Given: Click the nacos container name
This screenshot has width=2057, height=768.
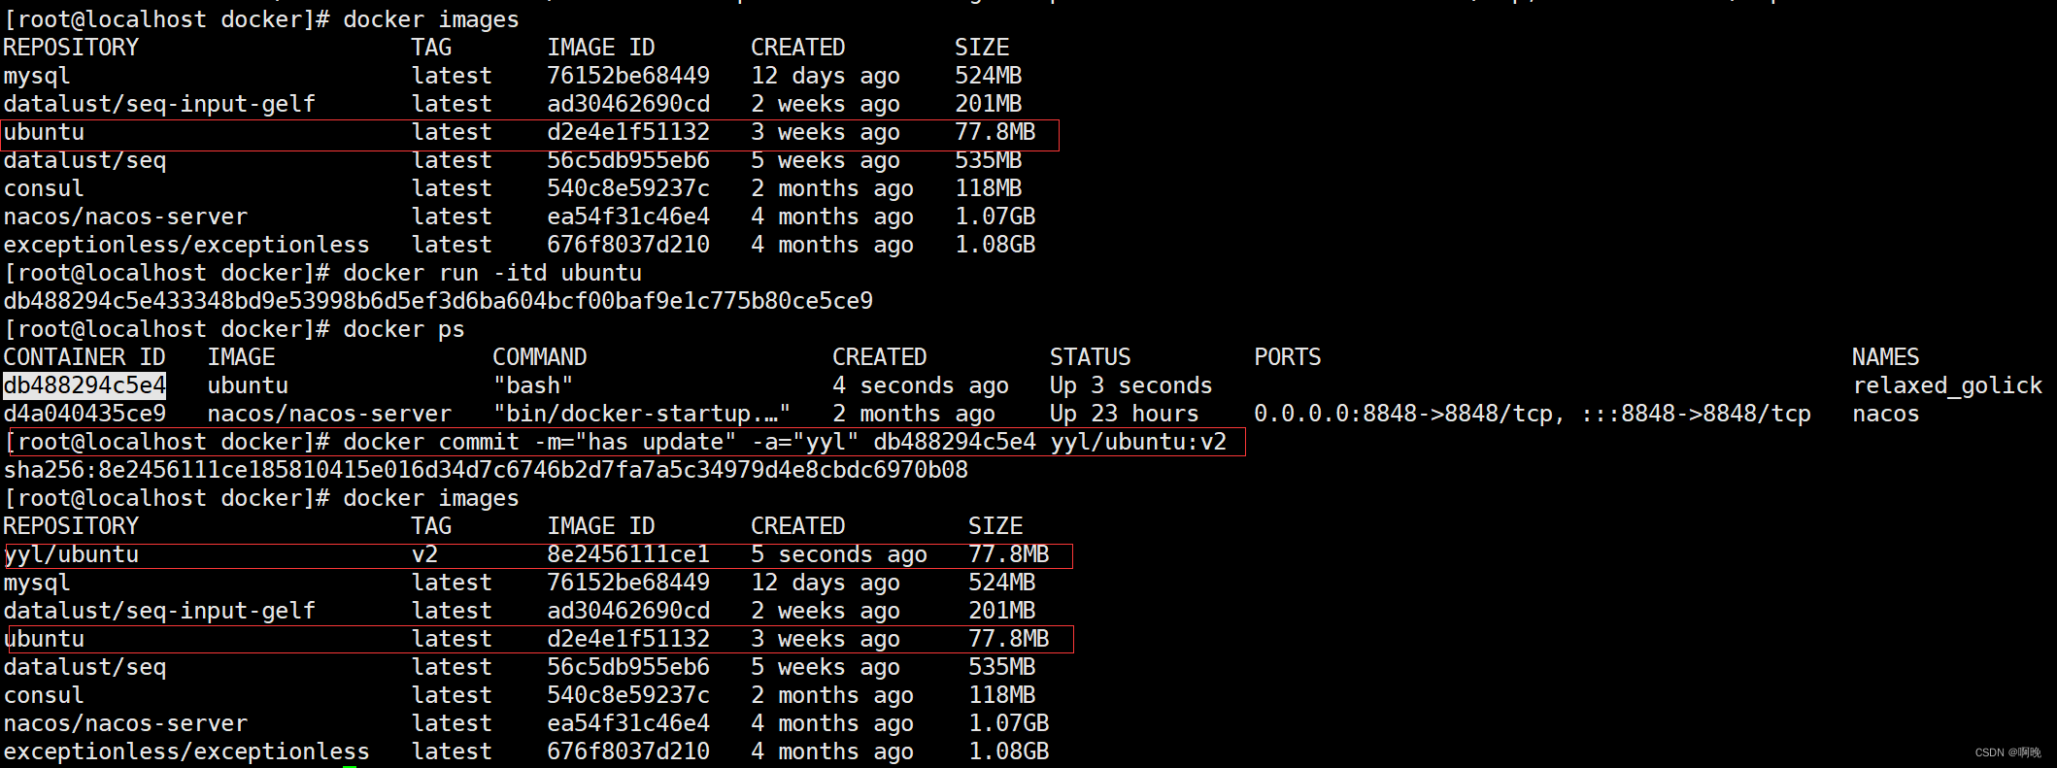Looking at the screenshot, I should (x=1886, y=414).
